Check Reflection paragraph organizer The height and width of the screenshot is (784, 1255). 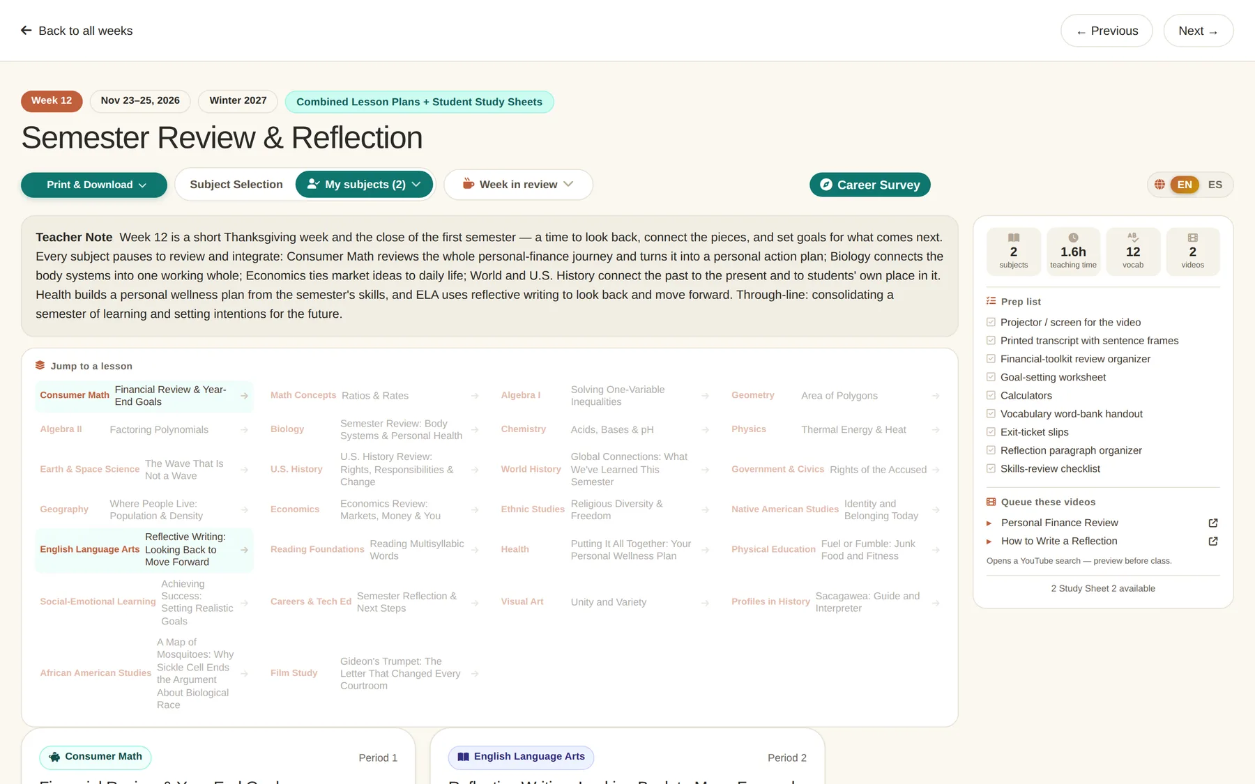(x=991, y=450)
